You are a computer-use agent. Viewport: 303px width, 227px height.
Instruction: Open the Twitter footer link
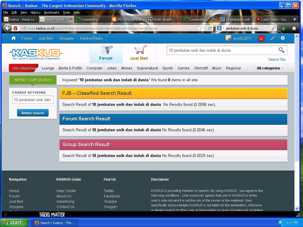pyautogui.click(x=109, y=191)
